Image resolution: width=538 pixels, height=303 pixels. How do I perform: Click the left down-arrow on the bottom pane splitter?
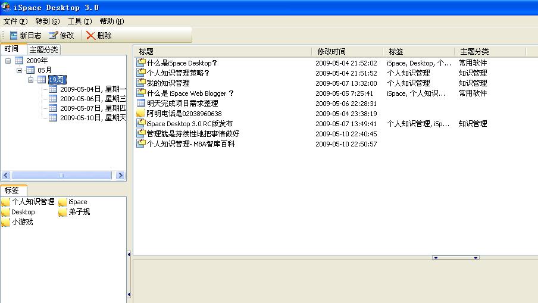pyautogui.click(x=436, y=258)
